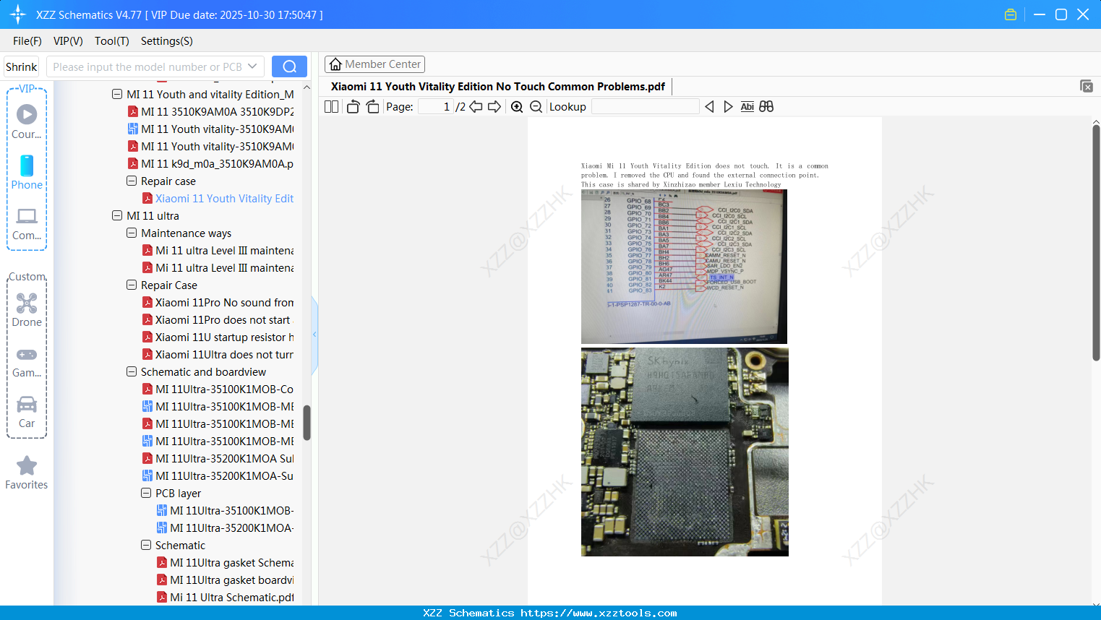Open the model number dropdown arrow
Viewport: 1101px width, 620px height.
click(x=252, y=66)
